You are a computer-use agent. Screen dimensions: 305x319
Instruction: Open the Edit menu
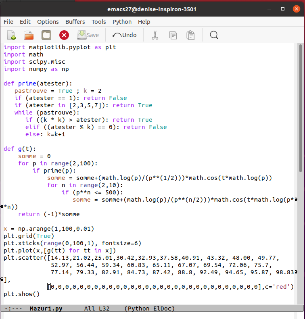25,22
